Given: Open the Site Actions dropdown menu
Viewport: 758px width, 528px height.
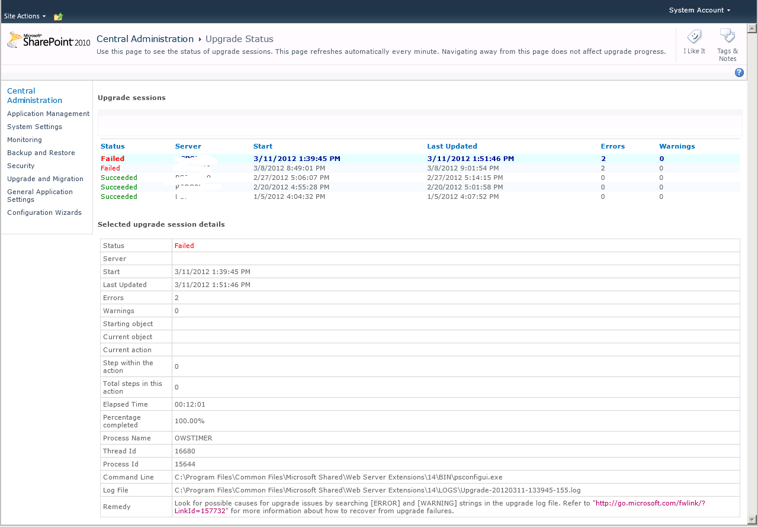Looking at the screenshot, I should click(25, 16).
